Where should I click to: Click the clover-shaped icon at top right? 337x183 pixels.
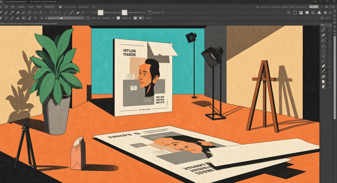(319, 13)
